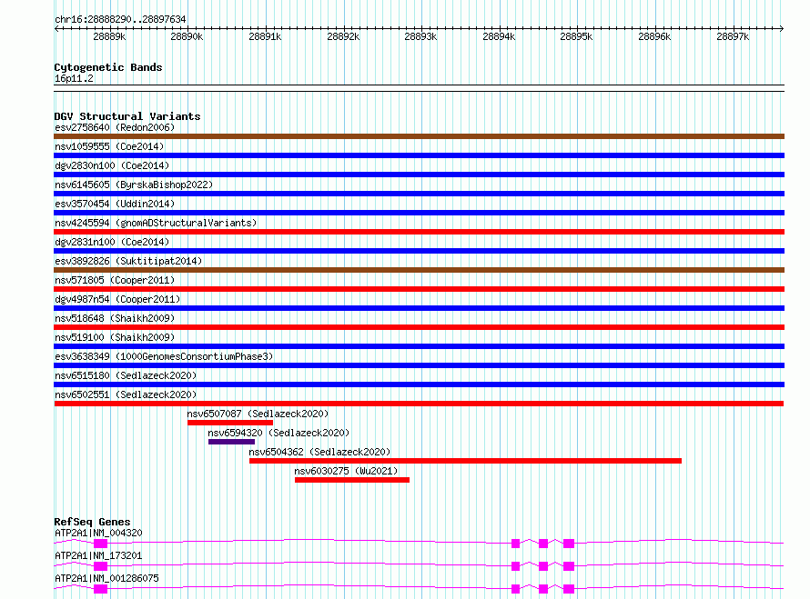Select the blue bar under dgv2830n100
This screenshot has height=599, width=810.
pyautogui.click(x=419, y=175)
